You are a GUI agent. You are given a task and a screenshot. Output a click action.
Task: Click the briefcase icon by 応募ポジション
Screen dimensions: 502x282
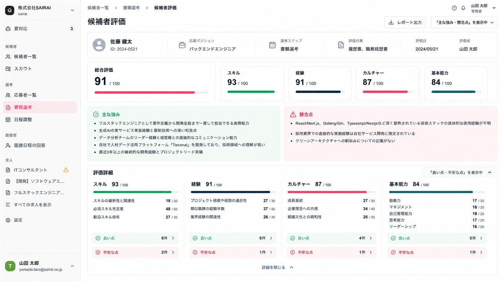click(182, 45)
